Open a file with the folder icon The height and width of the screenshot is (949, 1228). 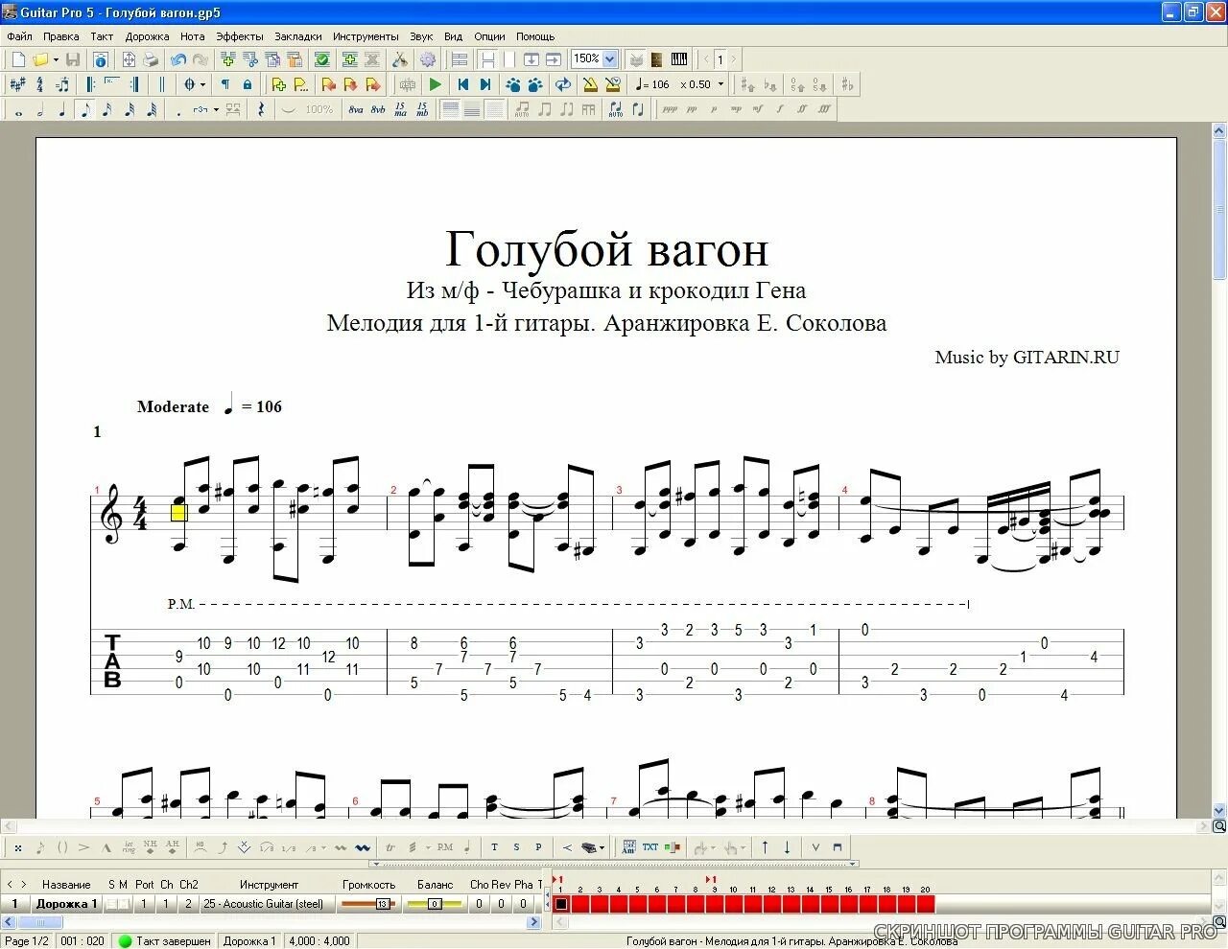(x=40, y=59)
